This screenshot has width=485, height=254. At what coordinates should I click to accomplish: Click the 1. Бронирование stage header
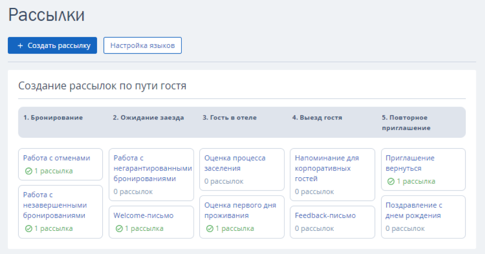[x=53, y=117]
